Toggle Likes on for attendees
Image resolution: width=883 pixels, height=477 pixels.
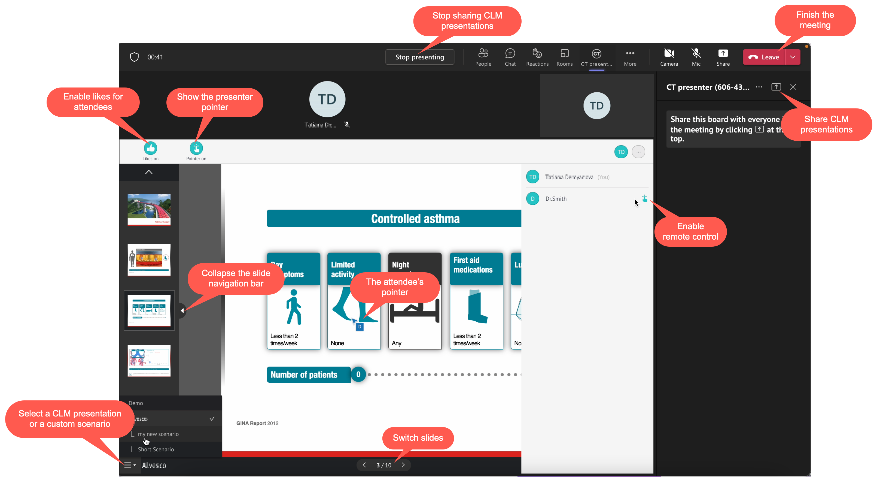(150, 148)
